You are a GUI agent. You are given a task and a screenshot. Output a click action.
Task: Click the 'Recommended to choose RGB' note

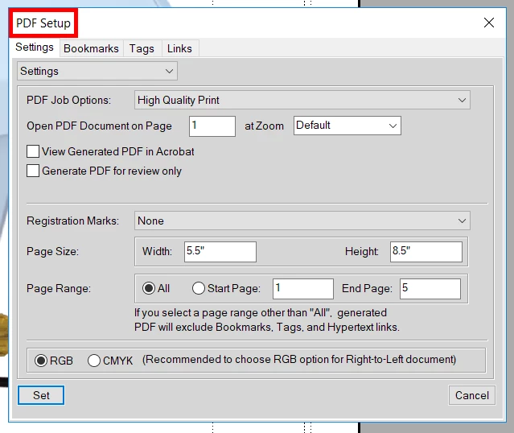click(299, 360)
